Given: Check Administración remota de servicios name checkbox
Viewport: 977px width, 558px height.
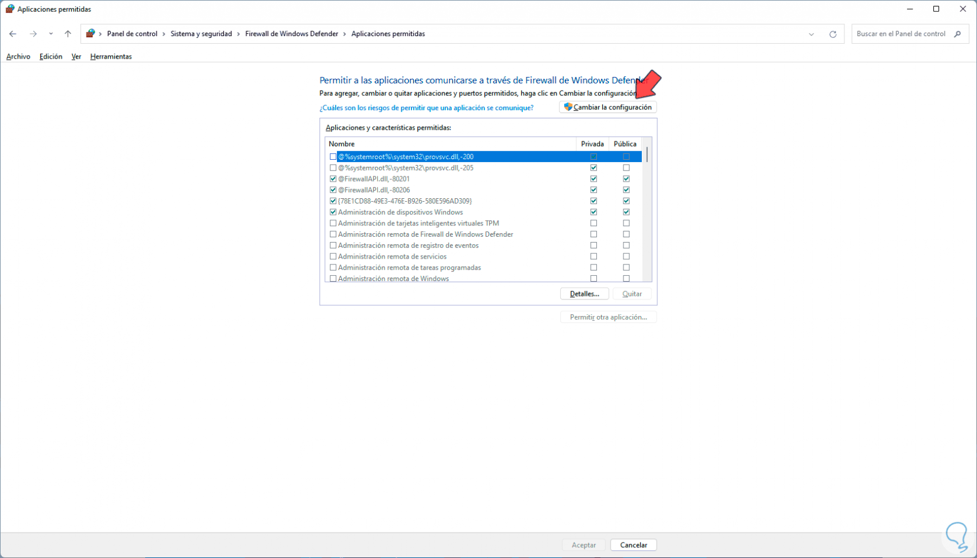Looking at the screenshot, I should click(333, 257).
